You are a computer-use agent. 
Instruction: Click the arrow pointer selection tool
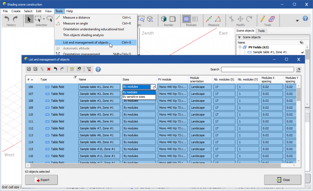click(x=29, y=19)
